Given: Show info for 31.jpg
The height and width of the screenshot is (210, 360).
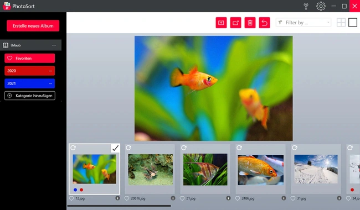Looking at the screenshot, I should 339,198.
